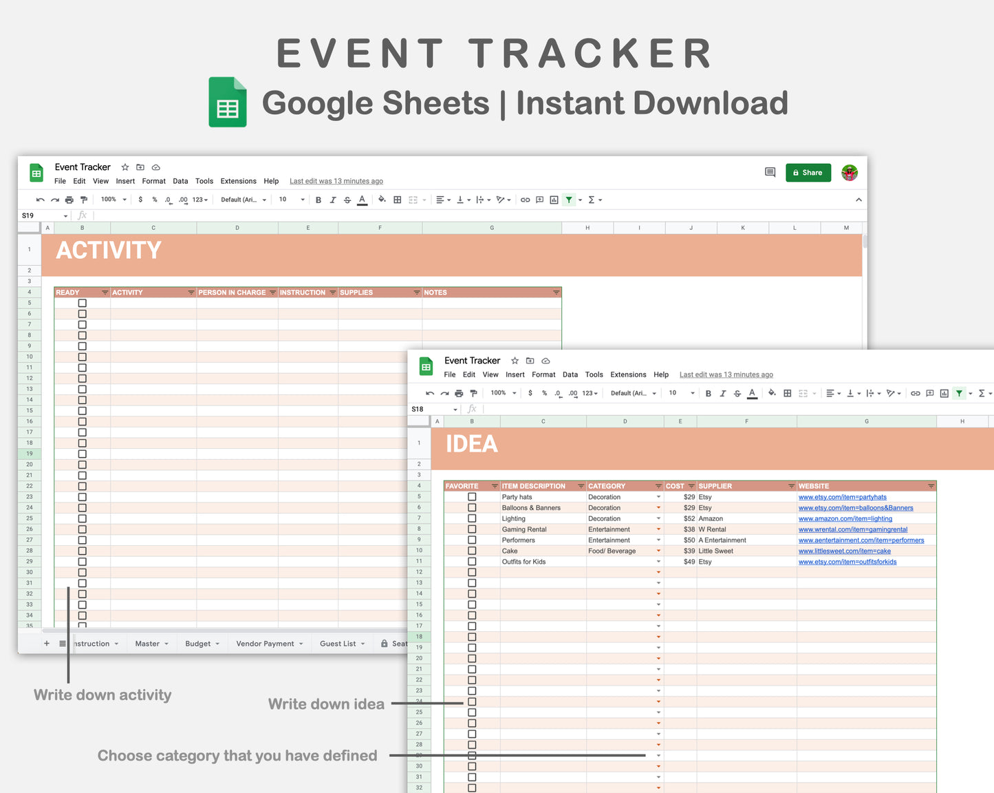Screen dimensions: 994x793
Task: Click the Undo icon in the toolbar
Action: (40, 200)
